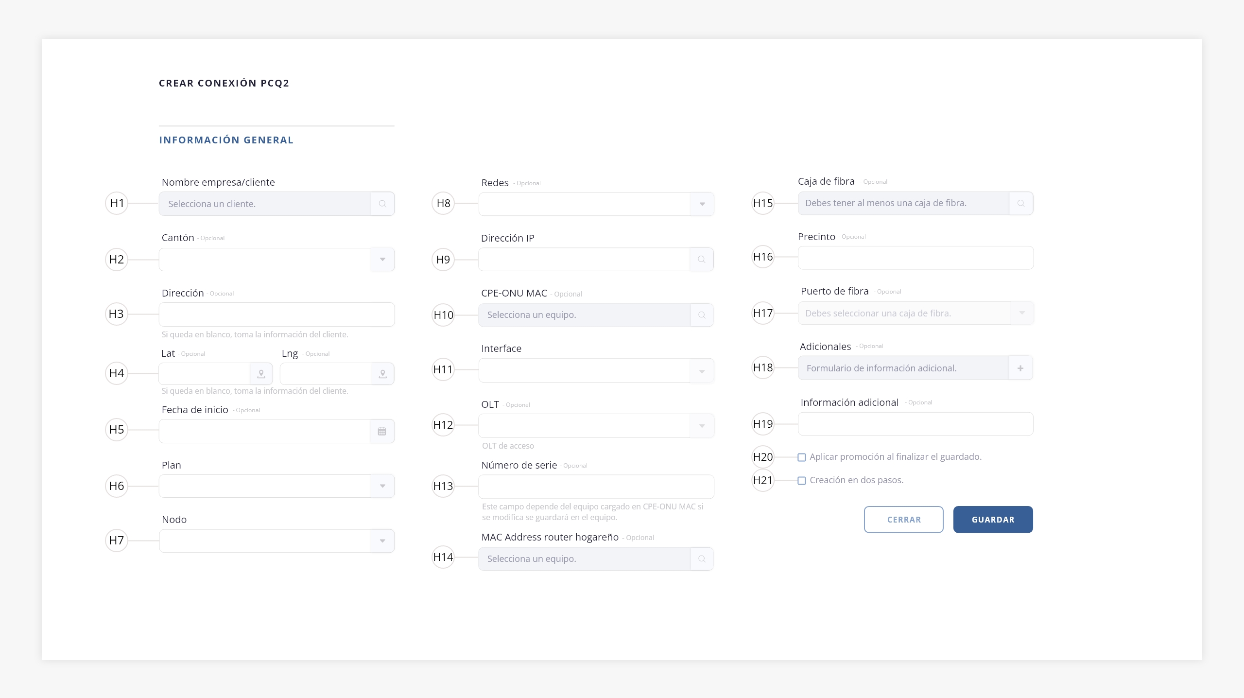The height and width of the screenshot is (698, 1244).
Task: Click the search icon in Nombre empresa/cliente
Action: [382, 204]
